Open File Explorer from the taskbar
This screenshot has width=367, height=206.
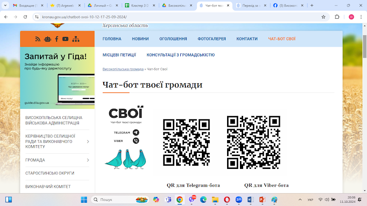tap(215, 200)
